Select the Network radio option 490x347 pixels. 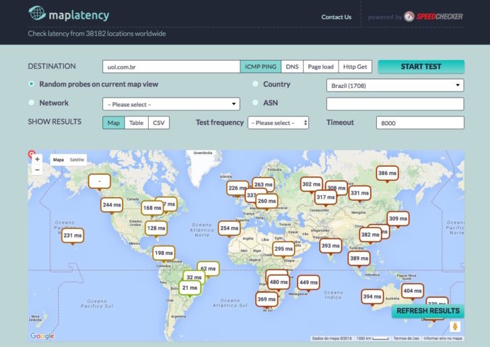pos(32,103)
